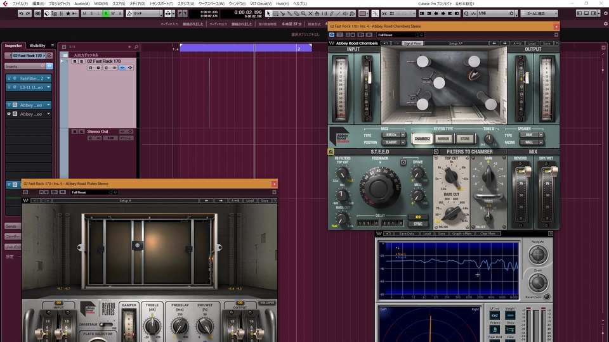Select the zoom magnifier tool

pos(303,13)
